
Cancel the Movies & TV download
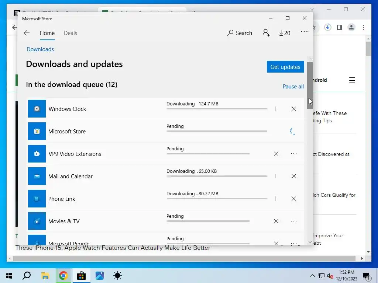click(x=276, y=221)
